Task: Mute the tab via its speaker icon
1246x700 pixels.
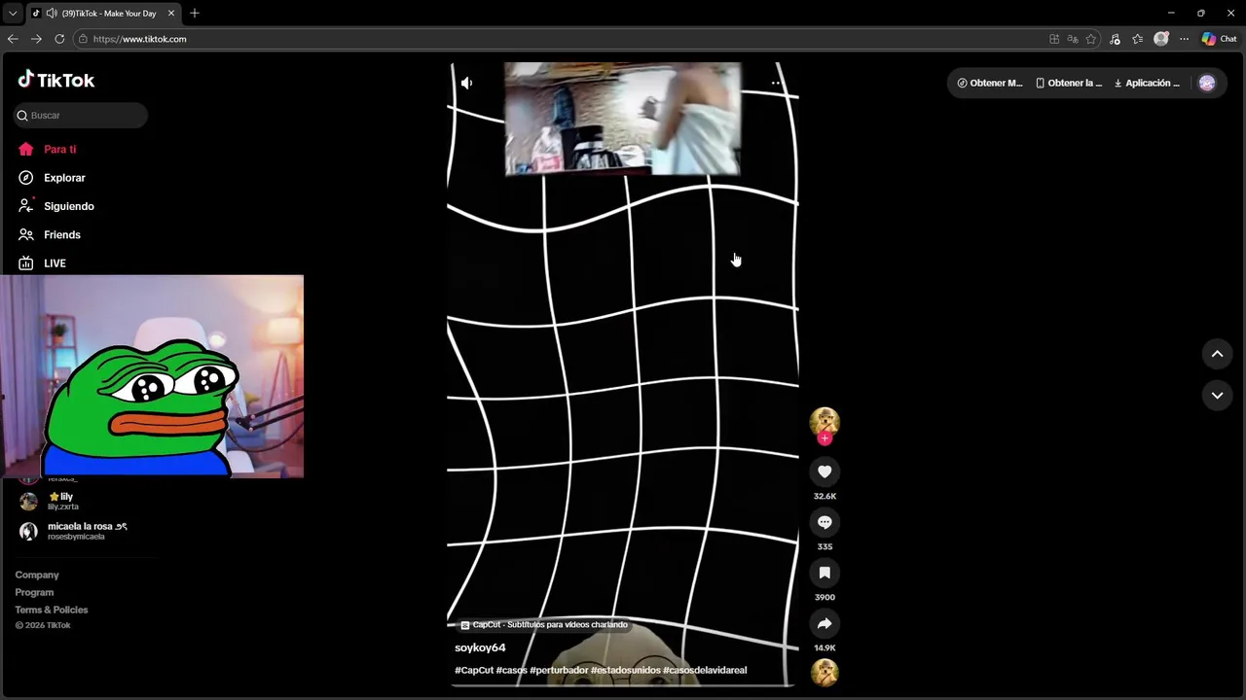Action: pyautogui.click(x=52, y=13)
